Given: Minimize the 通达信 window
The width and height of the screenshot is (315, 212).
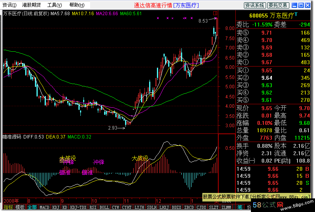Looking at the screenshot, I should pyautogui.click(x=294, y=5).
